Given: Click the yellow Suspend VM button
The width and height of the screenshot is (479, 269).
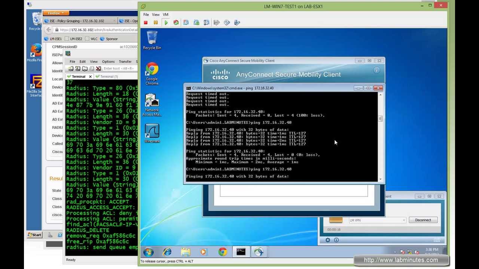Looking at the screenshot, I should tap(156, 23).
